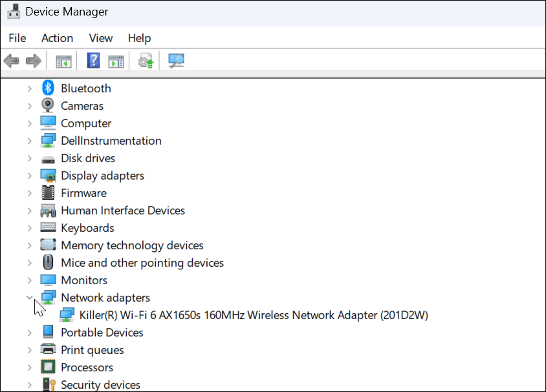Click the Bluetooth device category icon
546x392 pixels.
pos(48,88)
